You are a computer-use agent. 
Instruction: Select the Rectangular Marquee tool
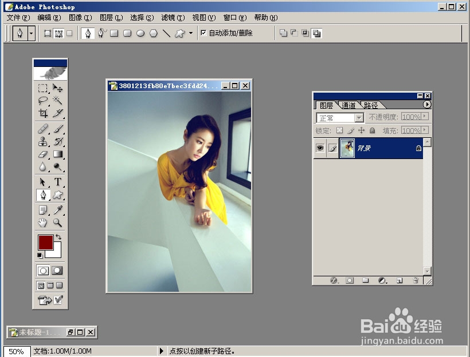tap(43, 88)
